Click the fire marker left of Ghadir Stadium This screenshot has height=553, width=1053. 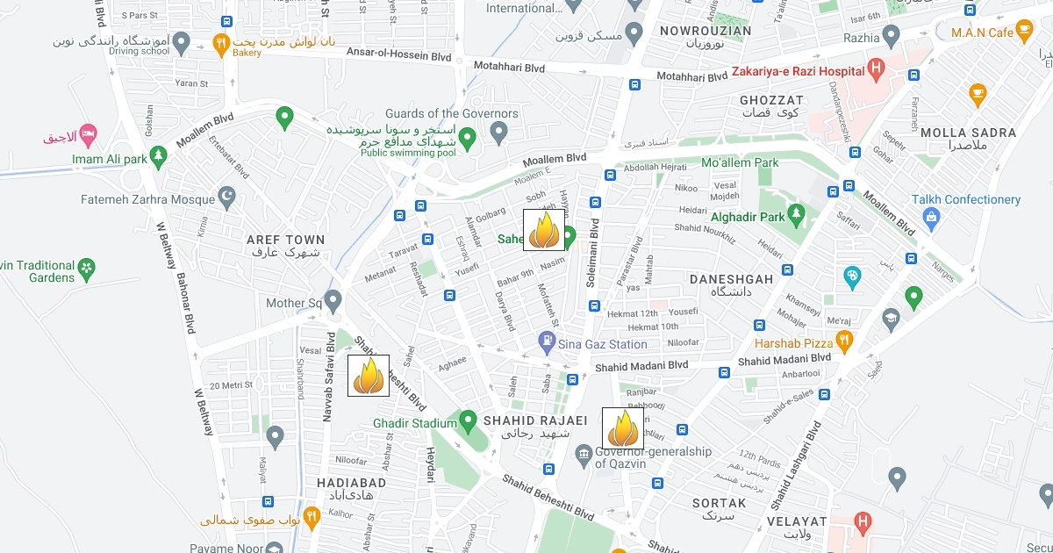point(369,376)
